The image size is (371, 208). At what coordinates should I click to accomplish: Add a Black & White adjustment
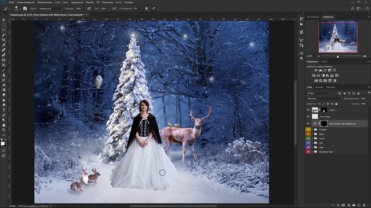pos(323,76)
